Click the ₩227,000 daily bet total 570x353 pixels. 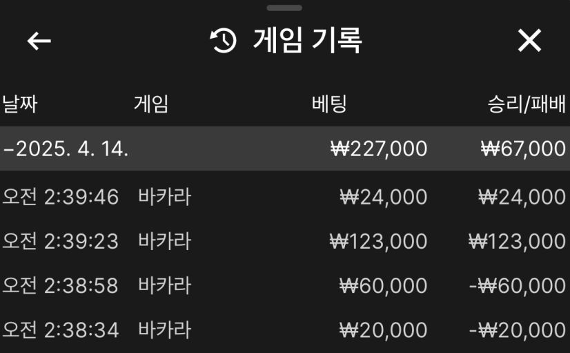pos(379,149)
